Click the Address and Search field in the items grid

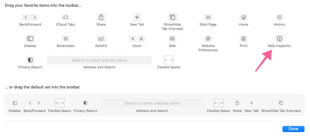(x=99, y=60)
